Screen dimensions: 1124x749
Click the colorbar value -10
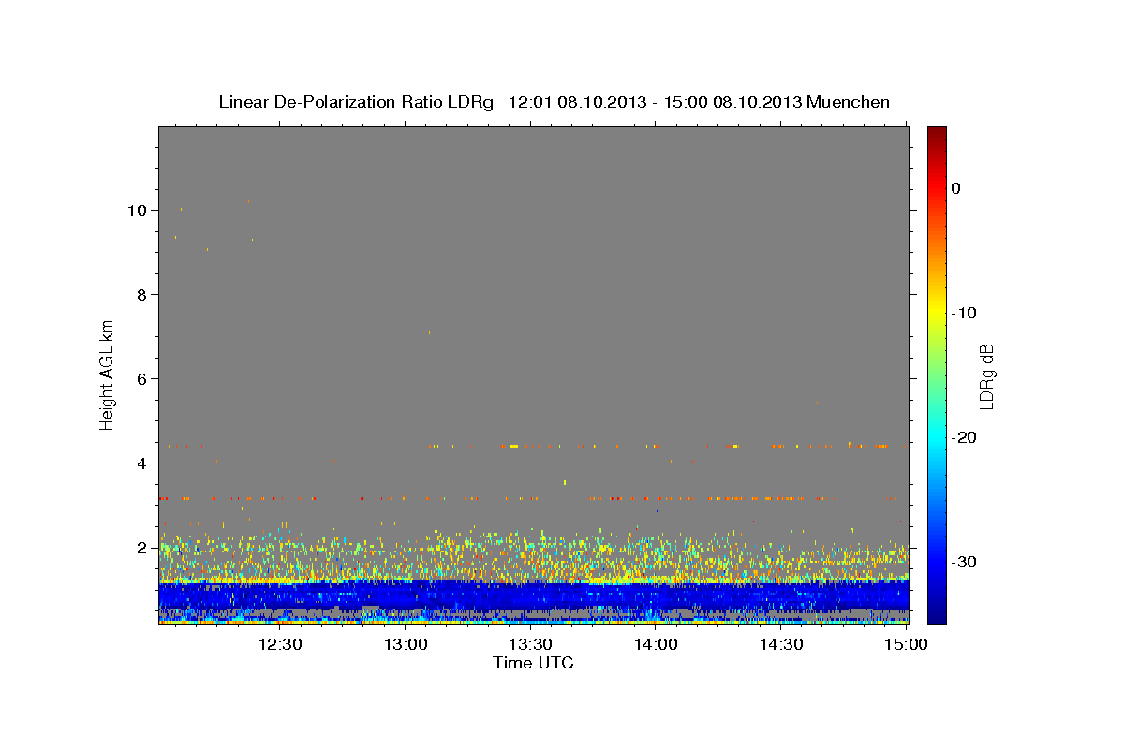click(965, 313)
